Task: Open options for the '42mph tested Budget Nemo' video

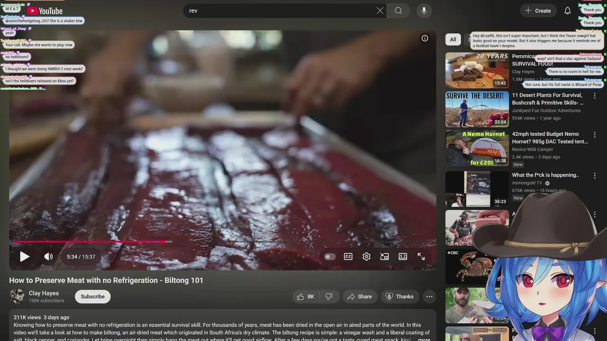Action: tap(595, 135)
